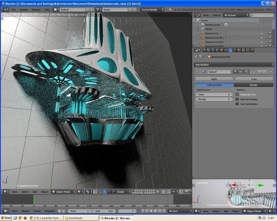Click the proportional editing circle icon
Viewport: 277px width, 221px height.
pos(164,192)
